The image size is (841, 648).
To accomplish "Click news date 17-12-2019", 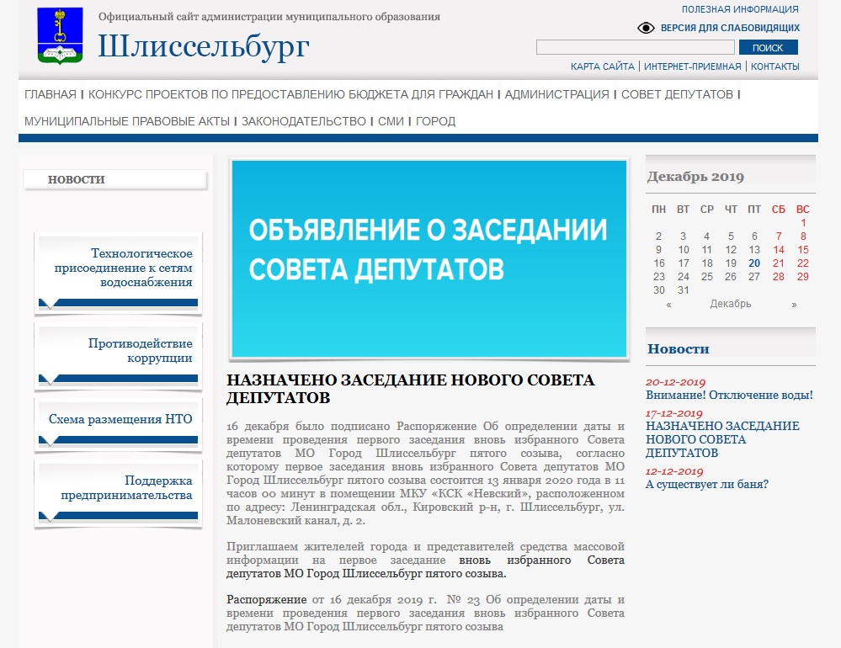I will pyautogui.click(x=674, y=413).
